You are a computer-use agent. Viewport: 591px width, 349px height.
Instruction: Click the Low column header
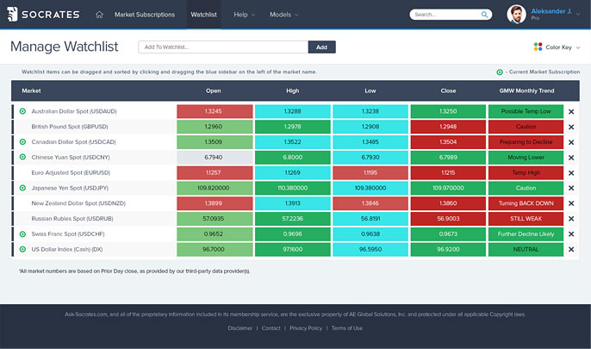point(370,90)
